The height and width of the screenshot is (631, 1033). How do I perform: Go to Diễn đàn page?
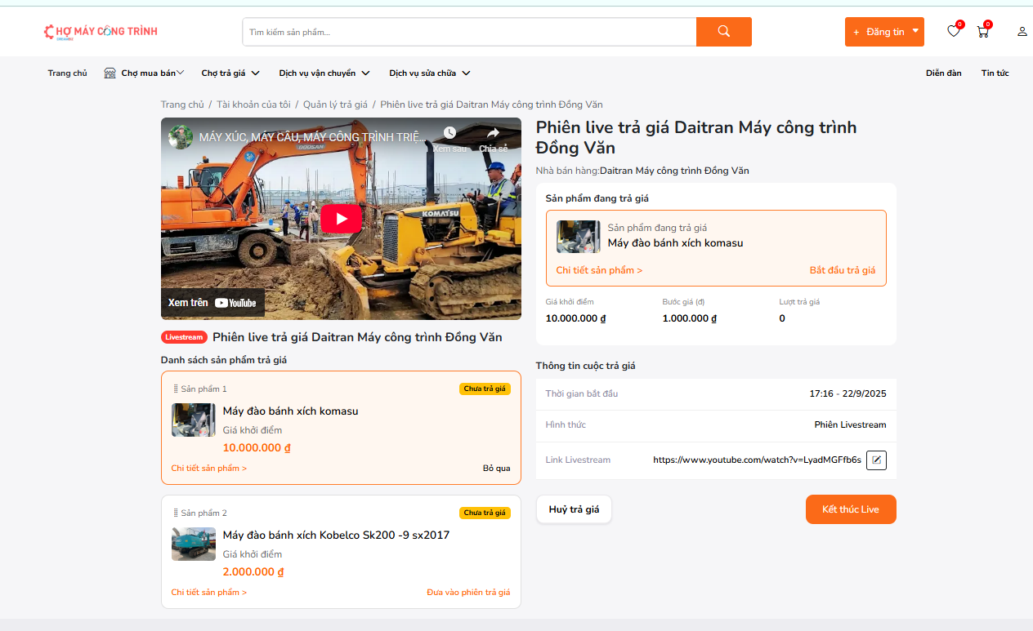(943, 73)
